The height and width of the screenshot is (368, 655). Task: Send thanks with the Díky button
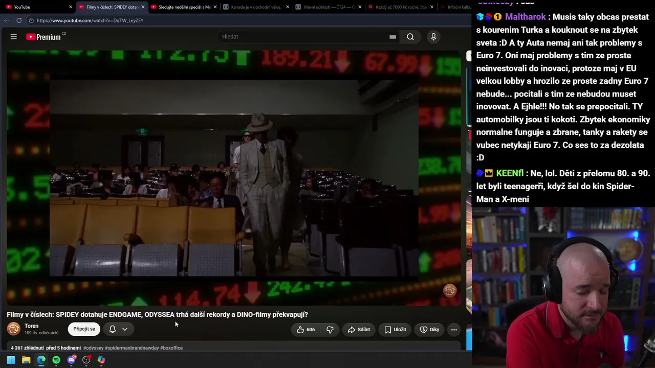tap(429, 330)
